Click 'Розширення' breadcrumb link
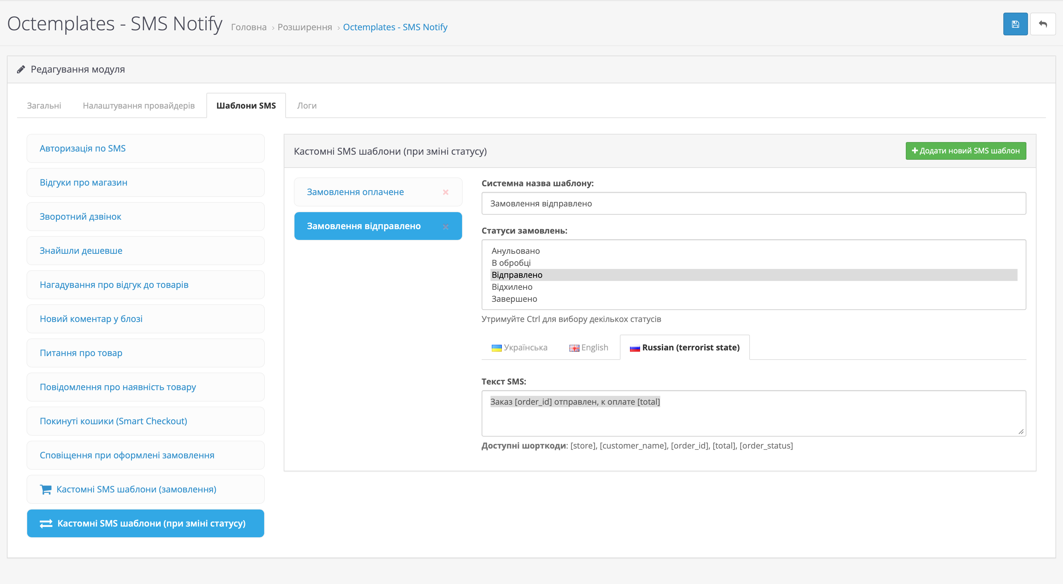1063x584 pixels. point(305,27)
